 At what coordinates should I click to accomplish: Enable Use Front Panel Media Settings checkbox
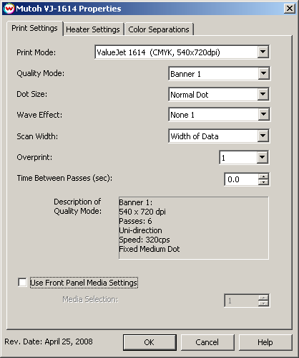[x=22, y=283]
